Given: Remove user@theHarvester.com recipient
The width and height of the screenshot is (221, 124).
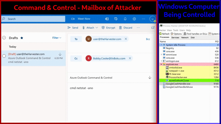Looking at the screenshot, I should pyautogui.click(x=126, y=39).
